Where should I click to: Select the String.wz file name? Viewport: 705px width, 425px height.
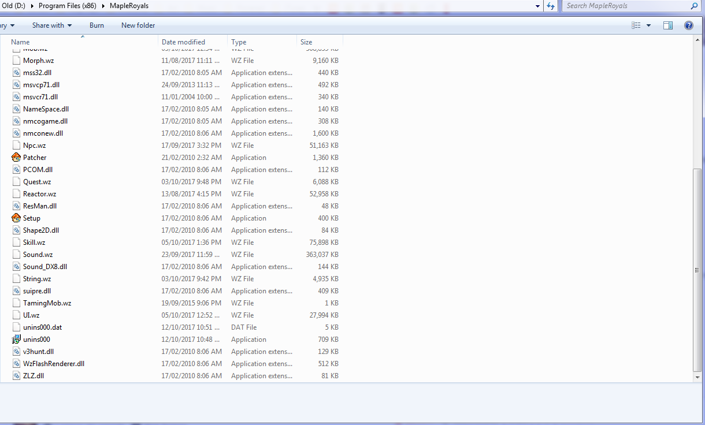click(x=37, y=279)
